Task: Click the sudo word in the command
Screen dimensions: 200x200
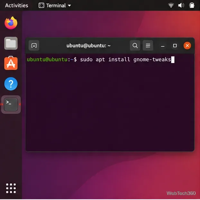Action: click(x=86, y=59)
